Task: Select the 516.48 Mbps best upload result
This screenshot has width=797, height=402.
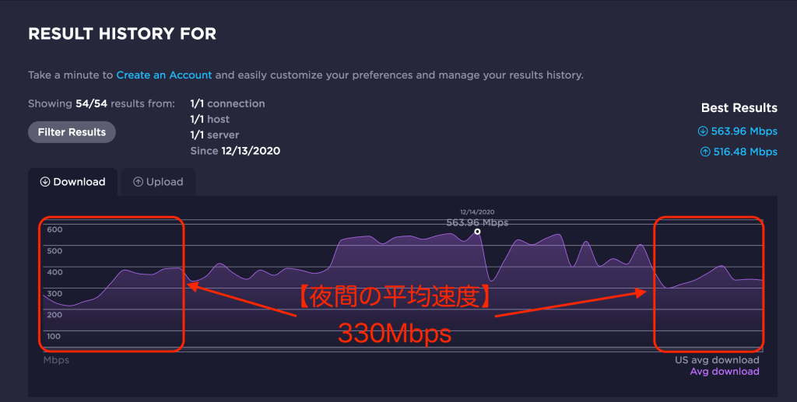Action: coord(744,152)
